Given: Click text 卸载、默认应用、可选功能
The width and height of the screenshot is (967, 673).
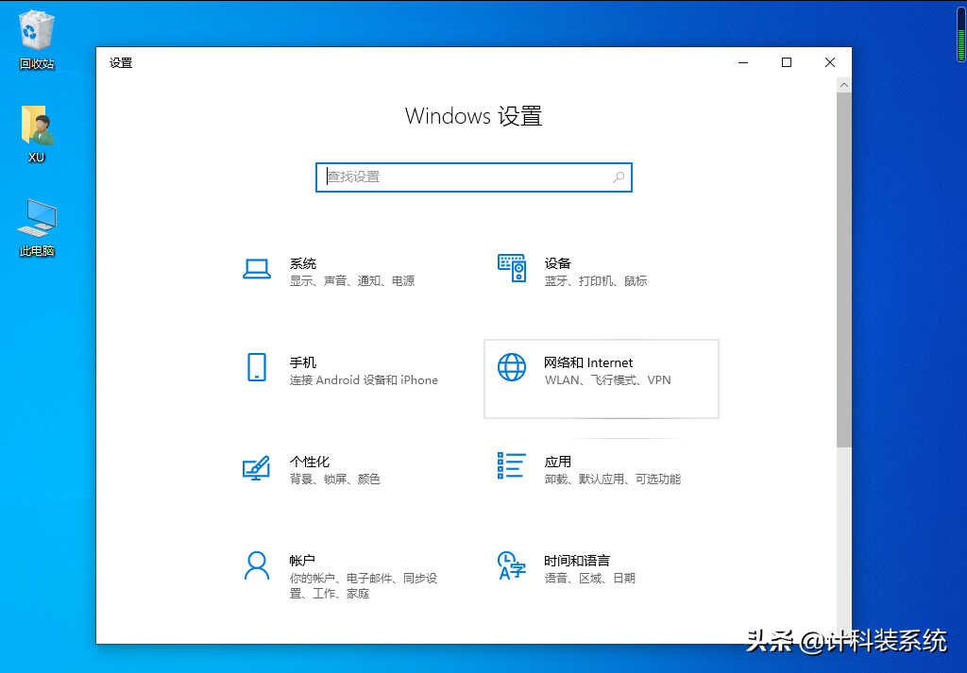Looking at the screenshot, I should tap(612, 479).
